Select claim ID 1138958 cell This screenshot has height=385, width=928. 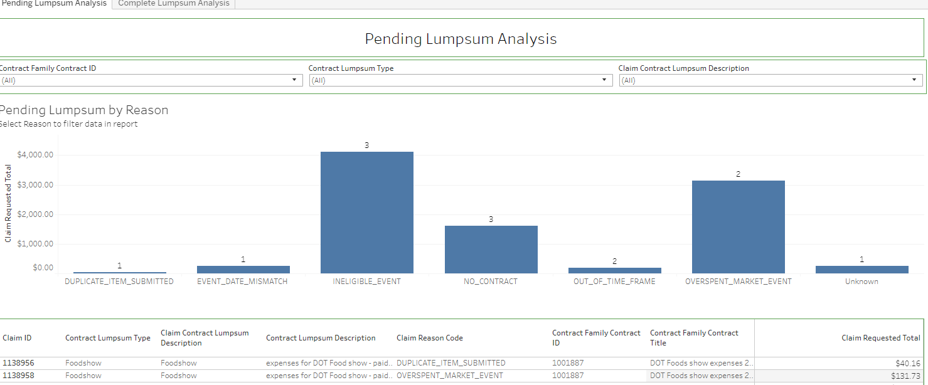[x=18, y=376]
